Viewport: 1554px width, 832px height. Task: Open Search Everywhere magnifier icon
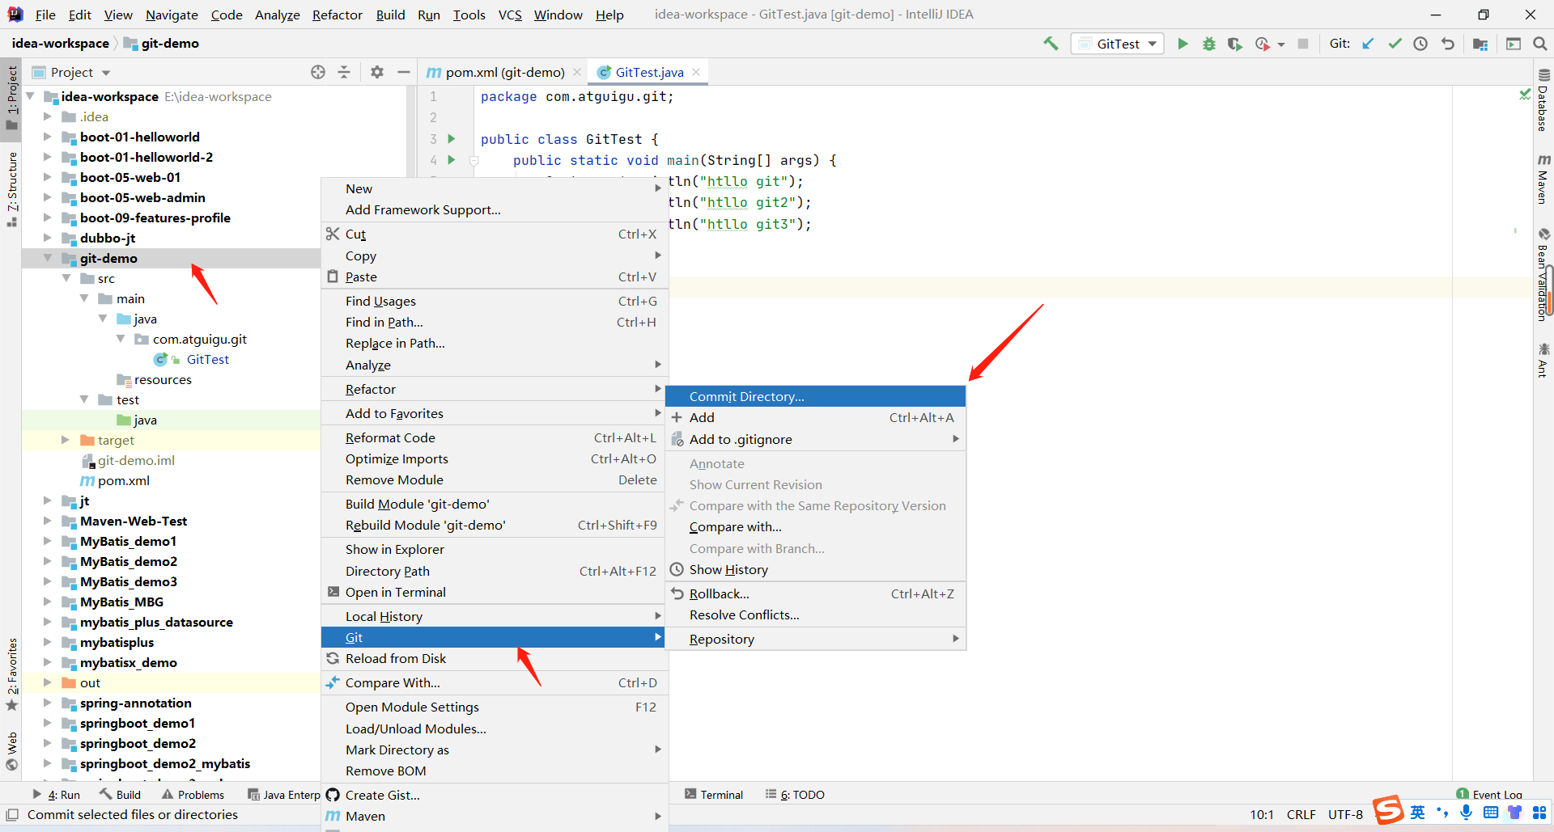coord(1539,44)
